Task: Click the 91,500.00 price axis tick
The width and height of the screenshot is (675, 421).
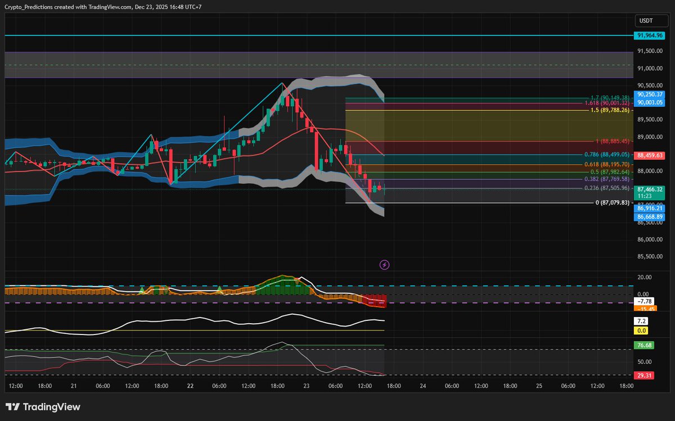Action: click(649, 51)
